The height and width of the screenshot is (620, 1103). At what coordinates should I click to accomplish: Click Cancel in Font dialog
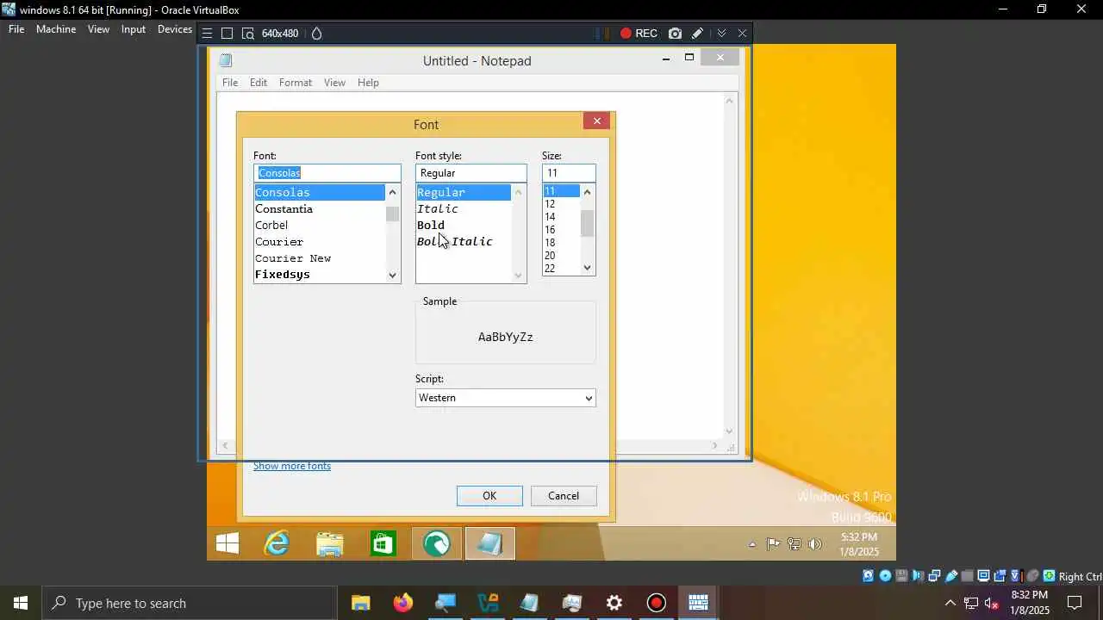point(564,496)
